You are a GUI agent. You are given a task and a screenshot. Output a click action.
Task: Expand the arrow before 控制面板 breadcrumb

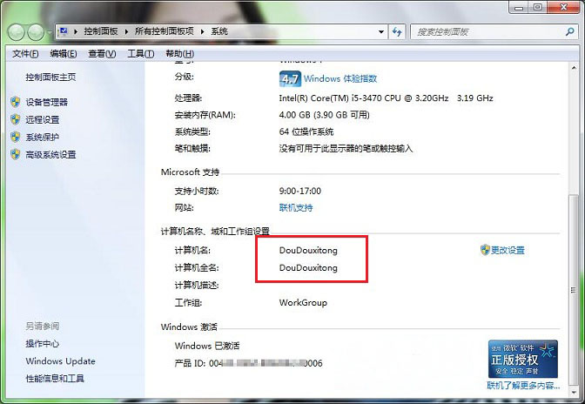tap(76, 31)
